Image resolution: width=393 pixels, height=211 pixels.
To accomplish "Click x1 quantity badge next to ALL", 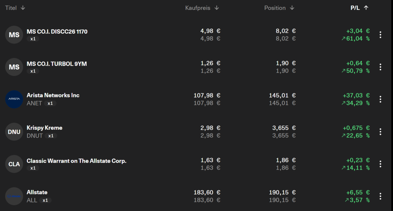I will (x=45, y=200).
